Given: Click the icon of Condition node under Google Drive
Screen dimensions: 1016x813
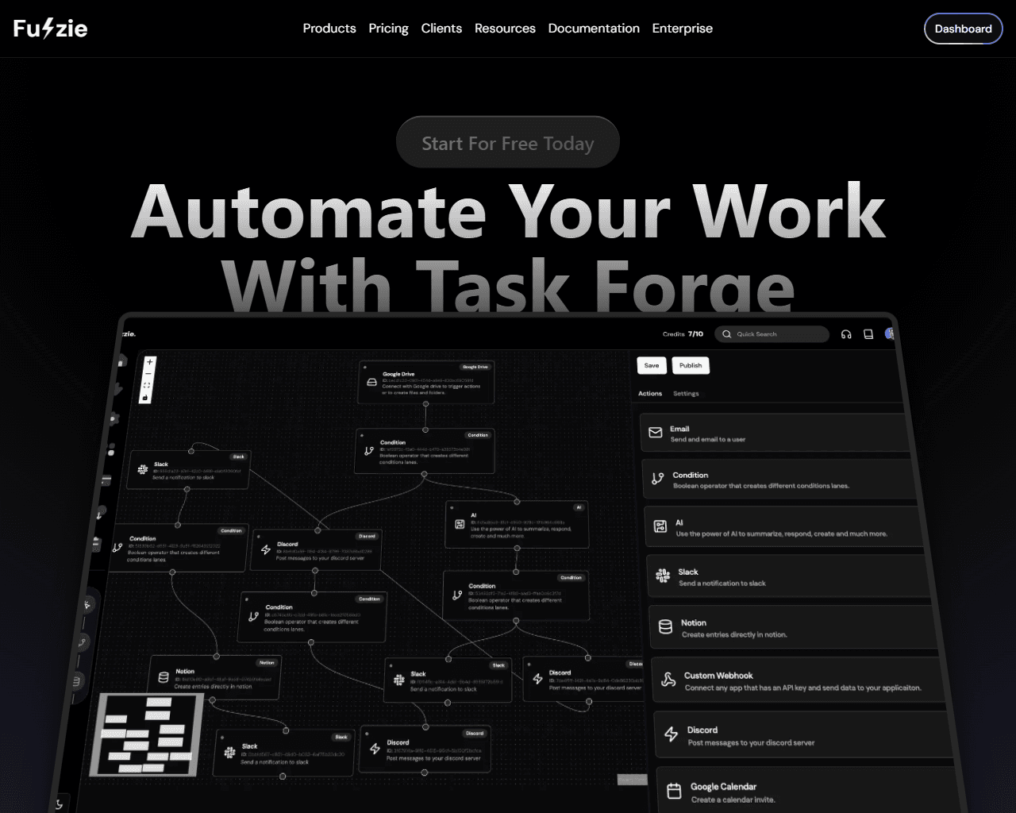Looking at the screenshot, I should 368,451.
